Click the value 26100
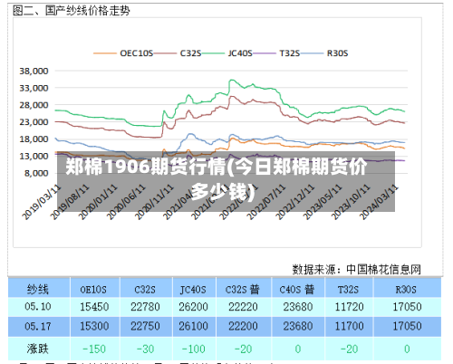 tap(193, 326)
